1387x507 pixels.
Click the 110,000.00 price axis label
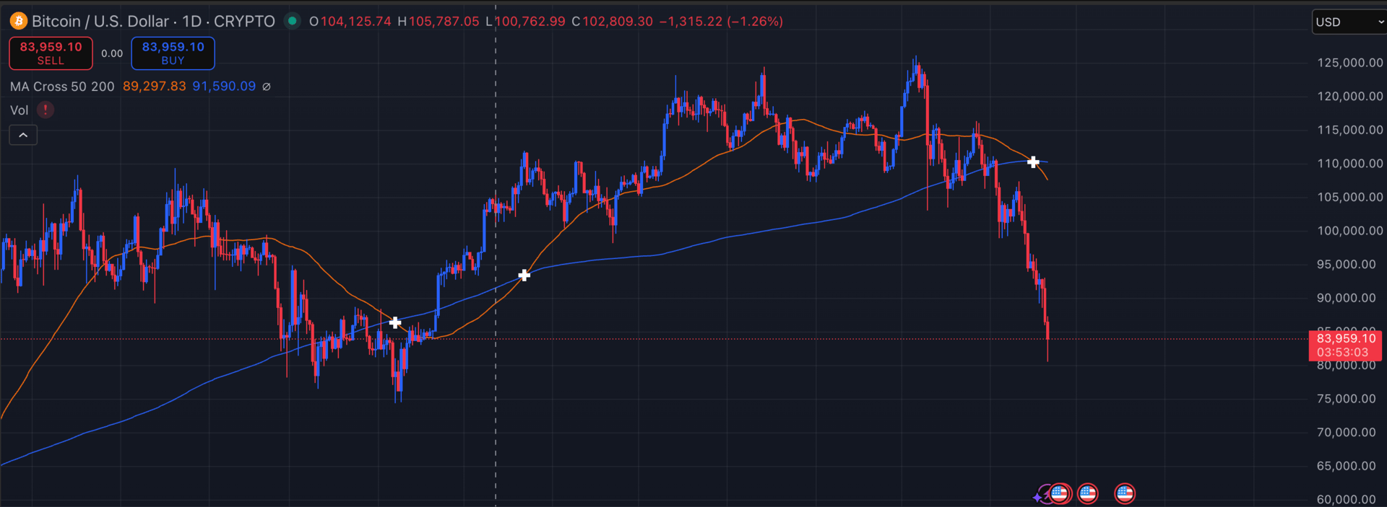click(1349, 164)
